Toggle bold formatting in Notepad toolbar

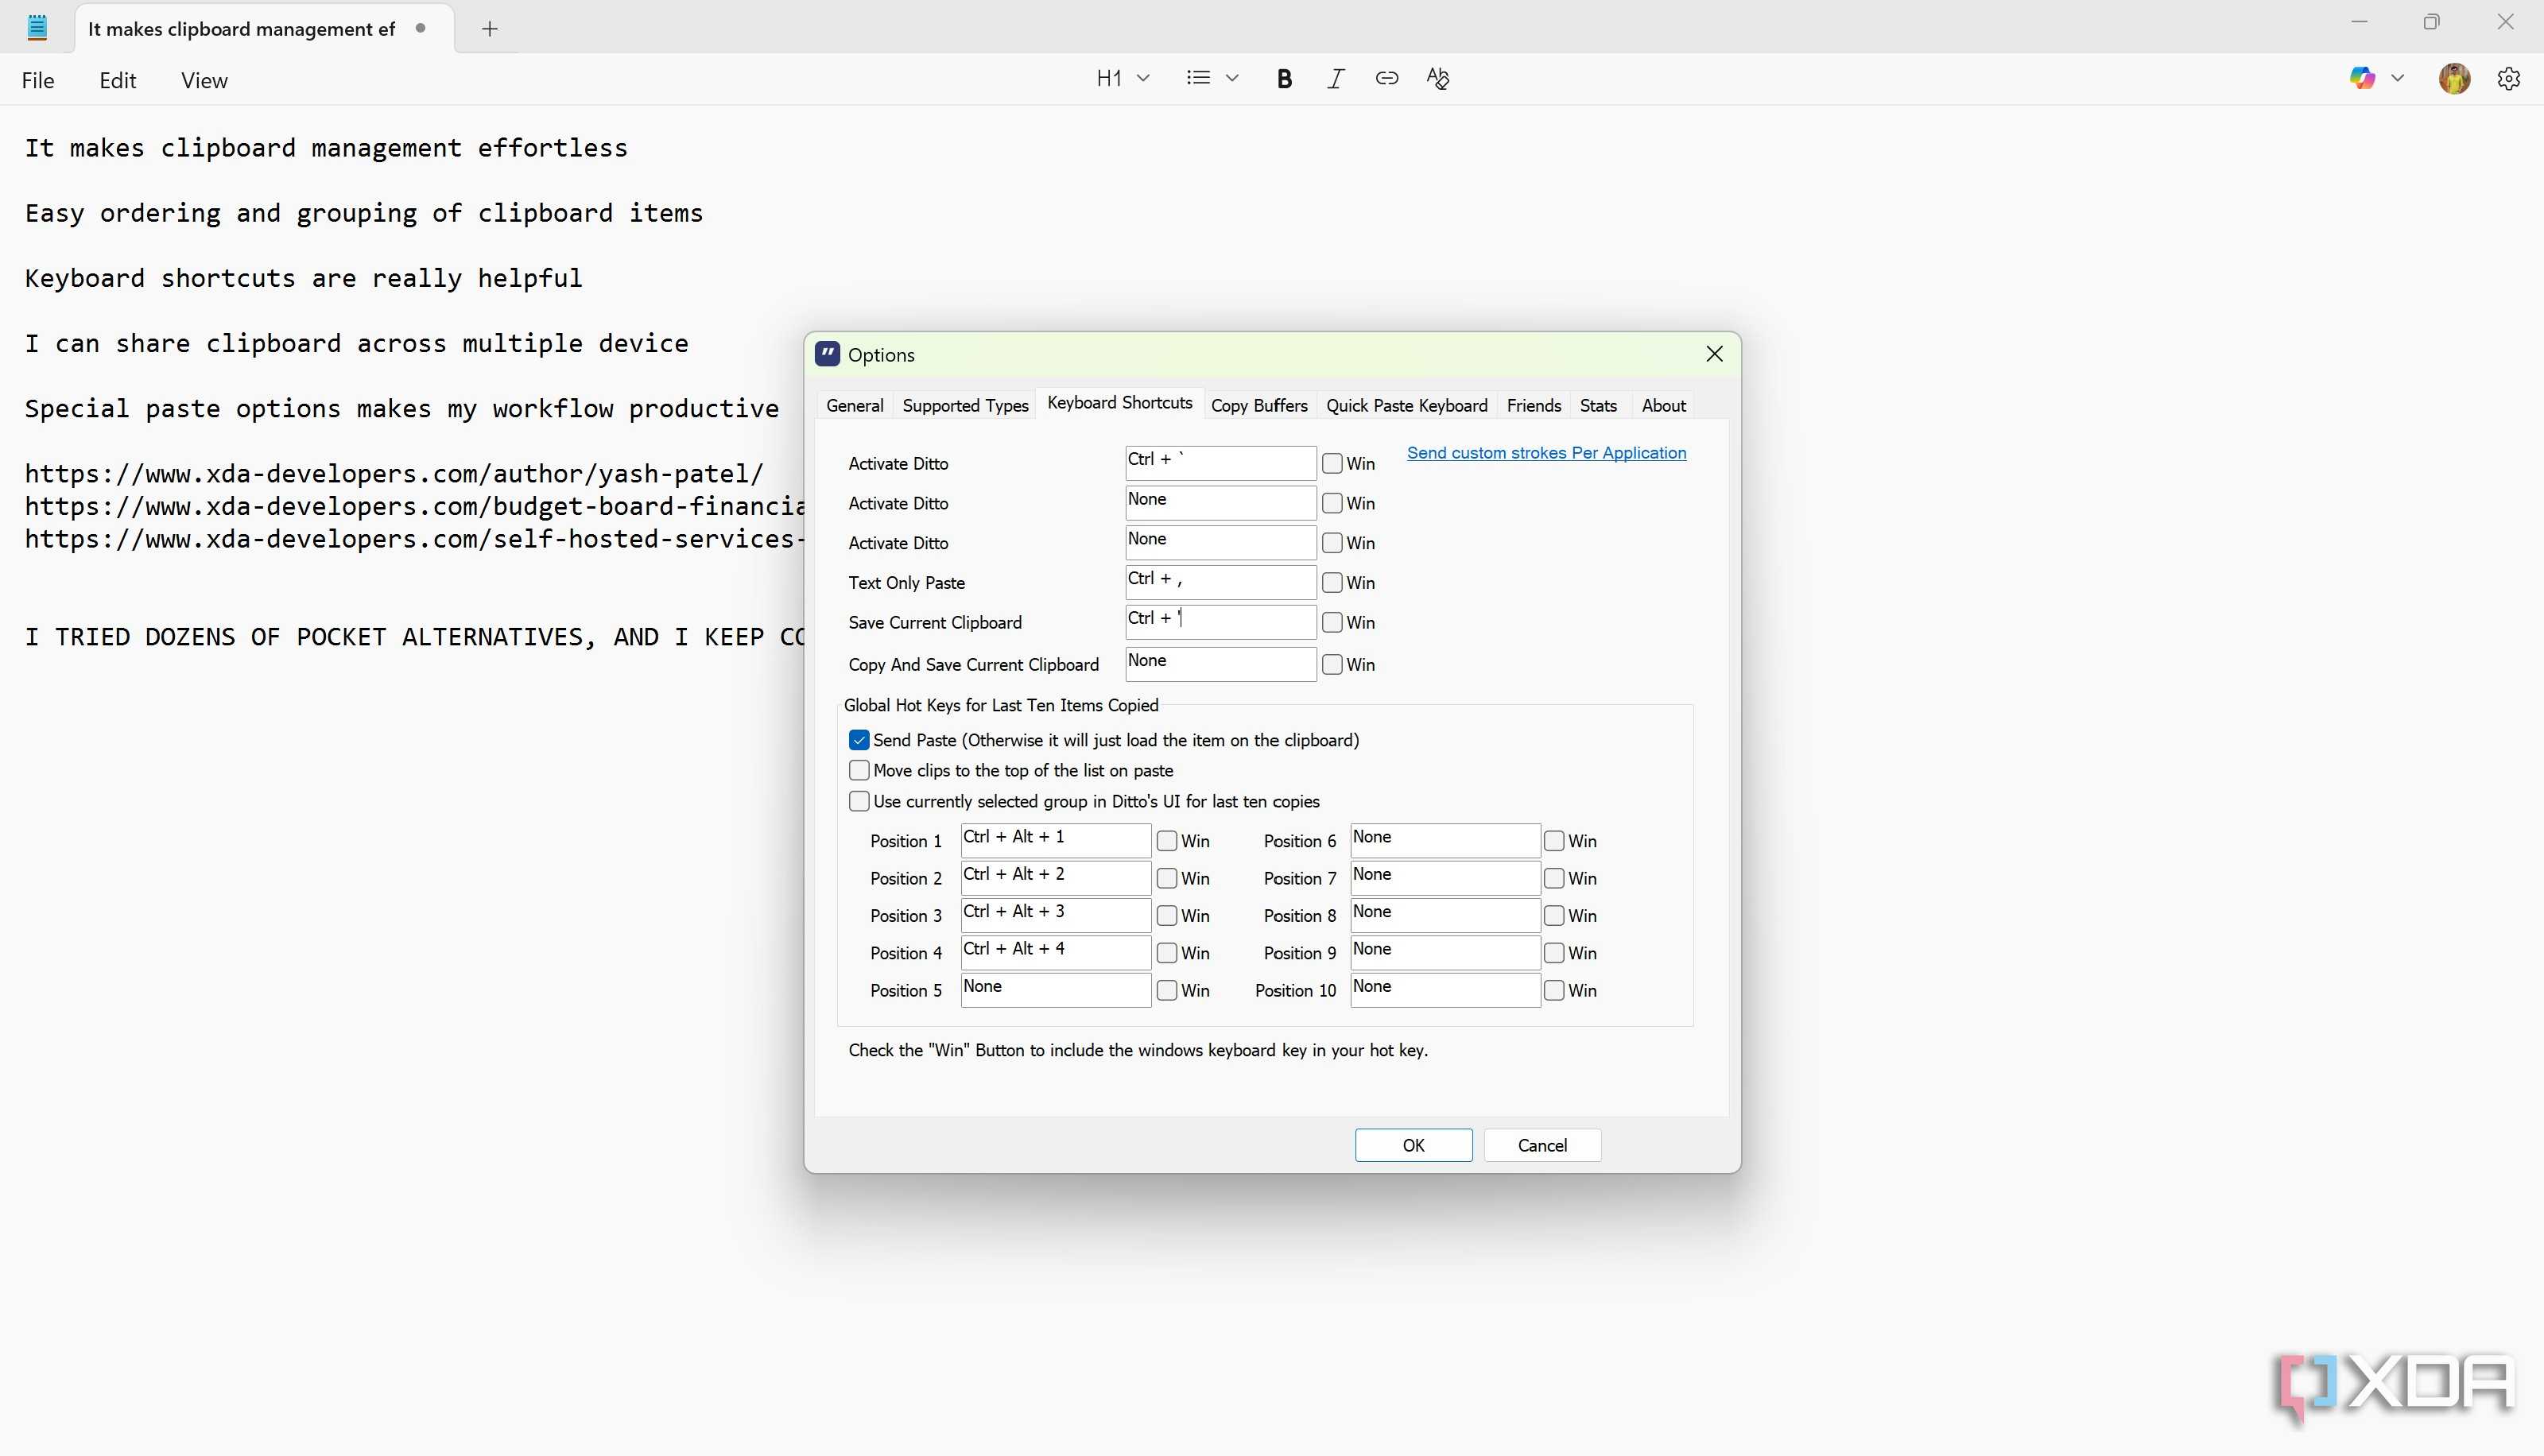click(1284, 79)
